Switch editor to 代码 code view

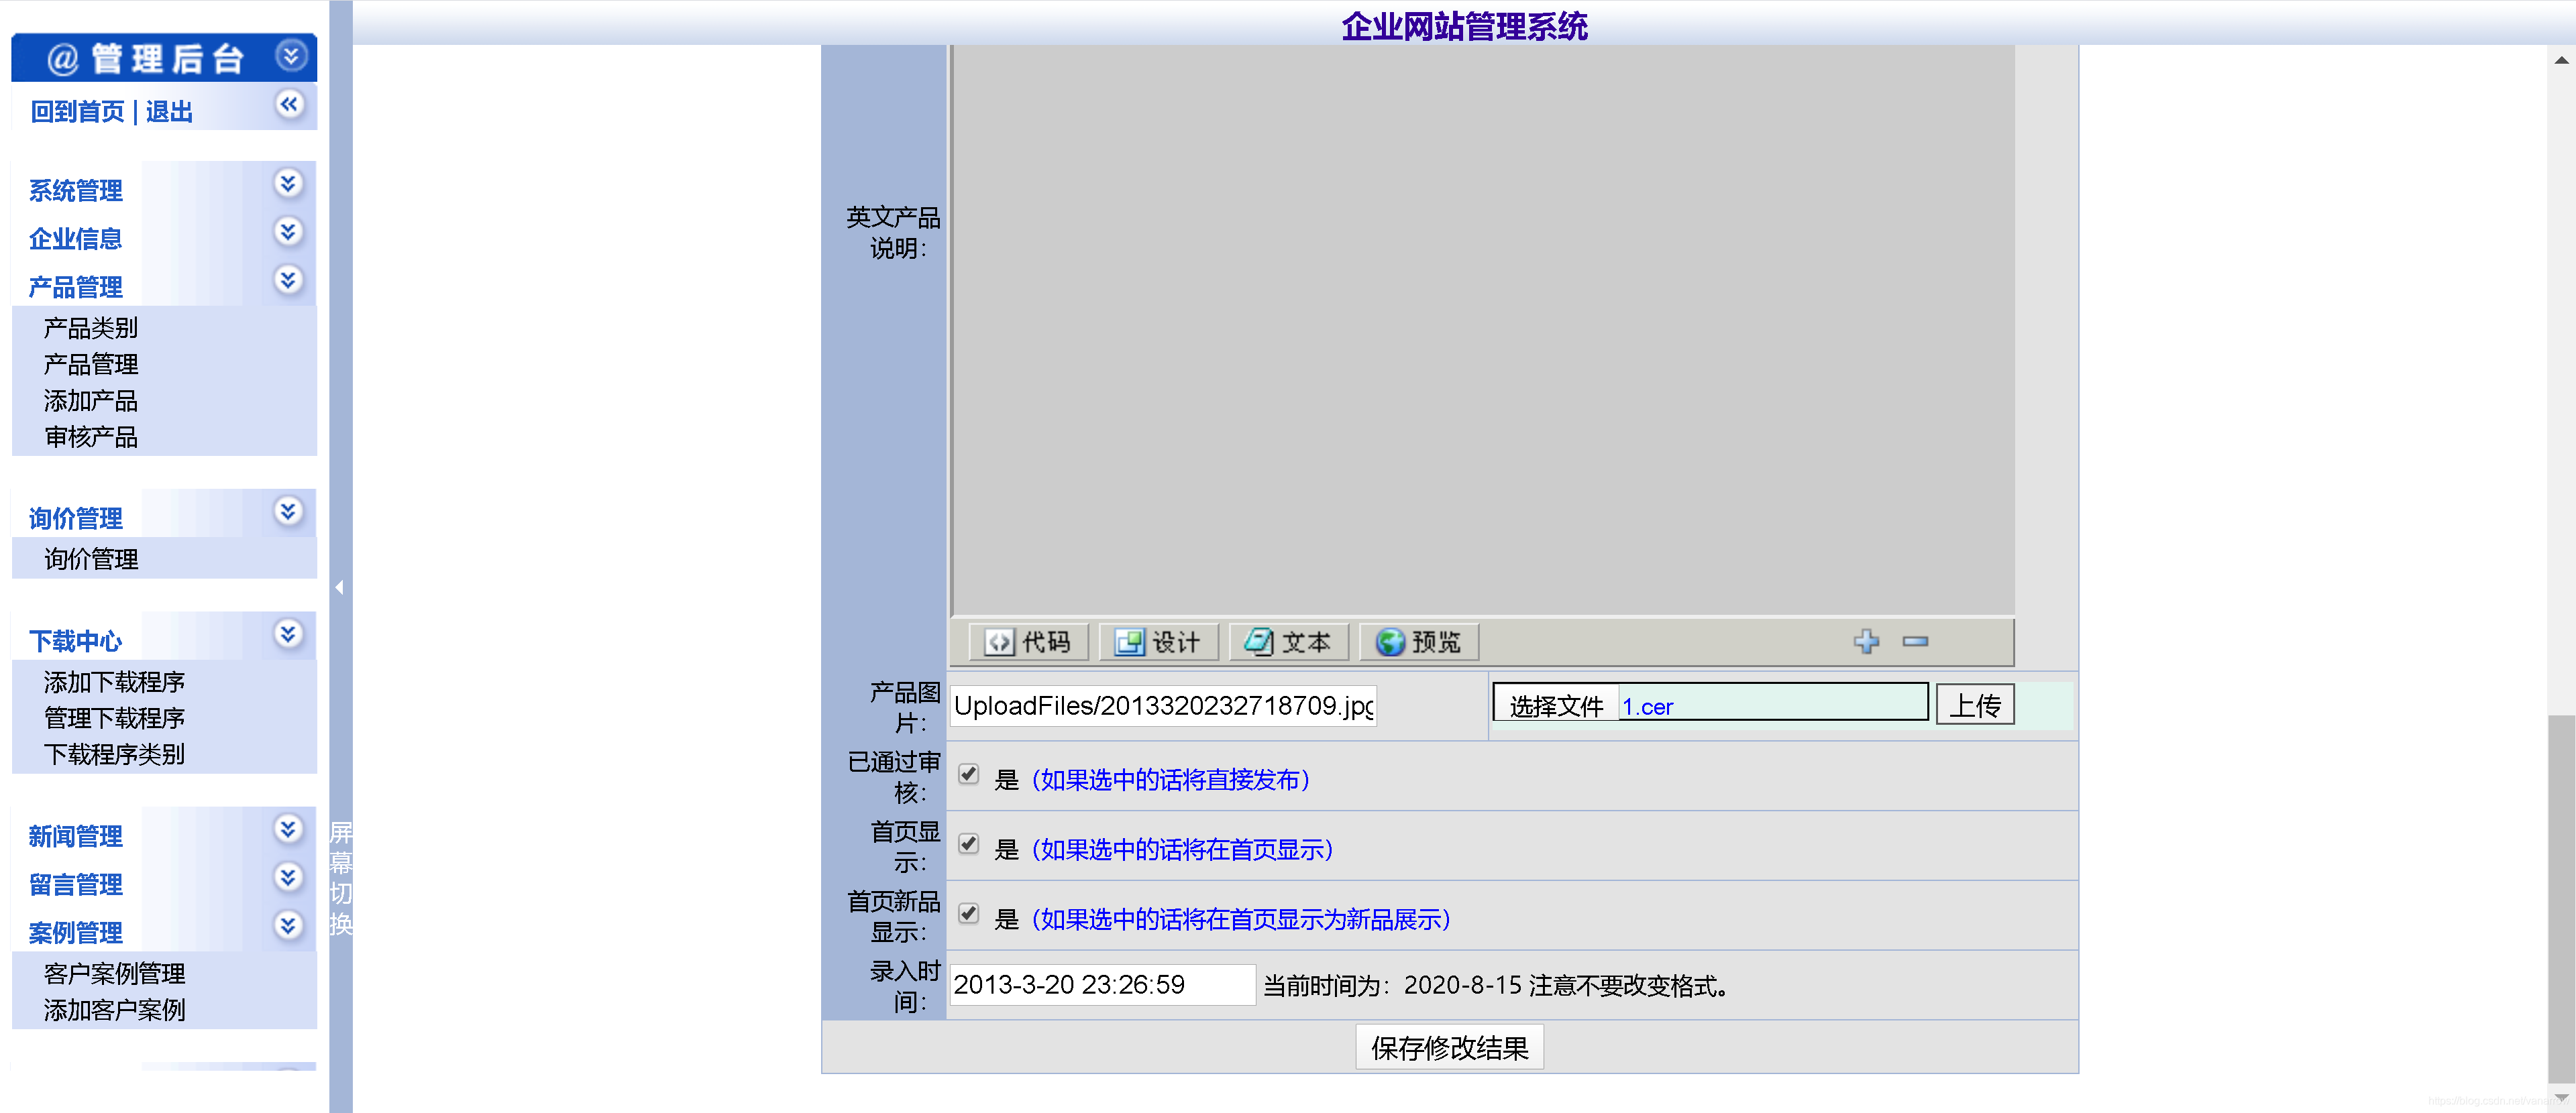pyautogui.click(x=1028, y=642)
